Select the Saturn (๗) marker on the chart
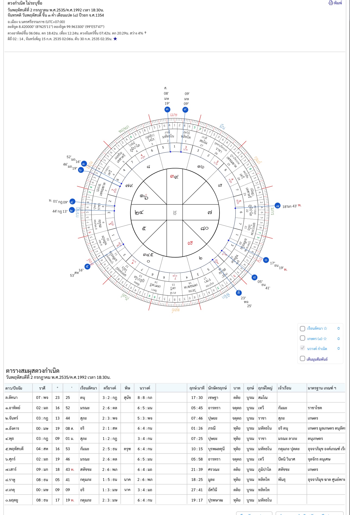The image size is (350, 515). point(278,206)
